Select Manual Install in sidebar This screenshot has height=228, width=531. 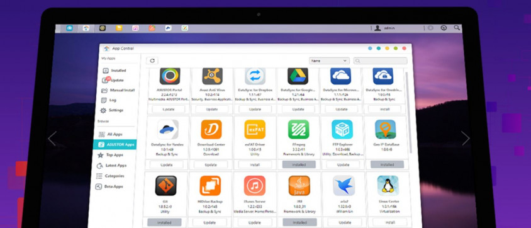tap(118, 91)
